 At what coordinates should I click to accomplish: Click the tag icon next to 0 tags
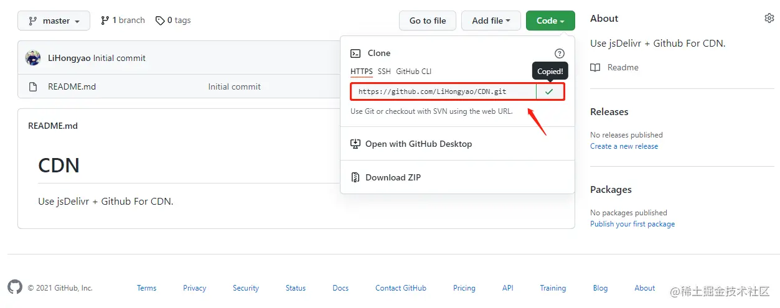point(160,21)
